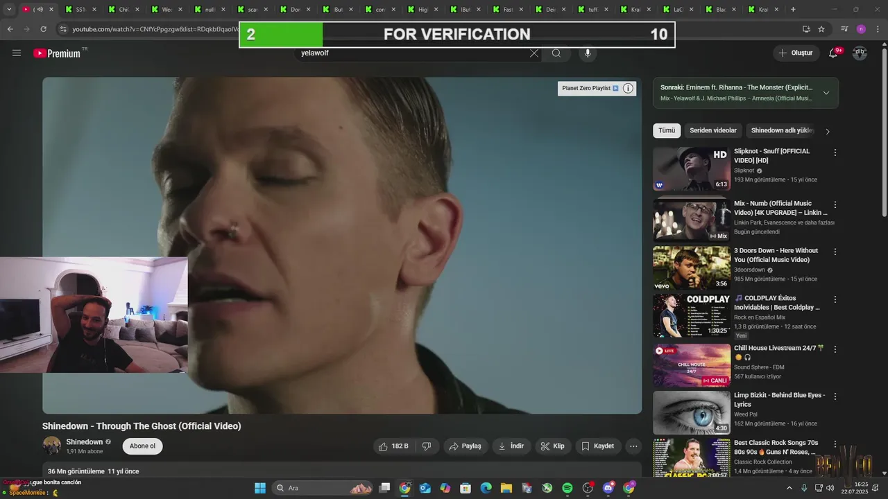
Task: Open Discord from the taskbar
Action: (608, 488)
